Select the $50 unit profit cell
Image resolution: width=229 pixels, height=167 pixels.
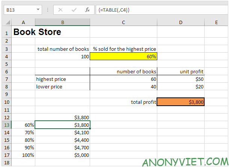tap(181, 79)
